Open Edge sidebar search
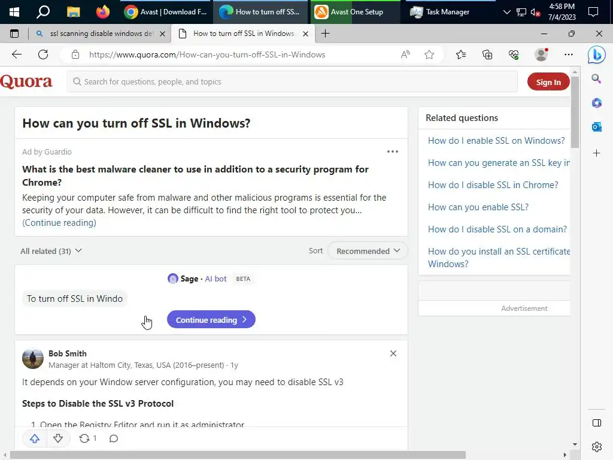 point(596,78)
